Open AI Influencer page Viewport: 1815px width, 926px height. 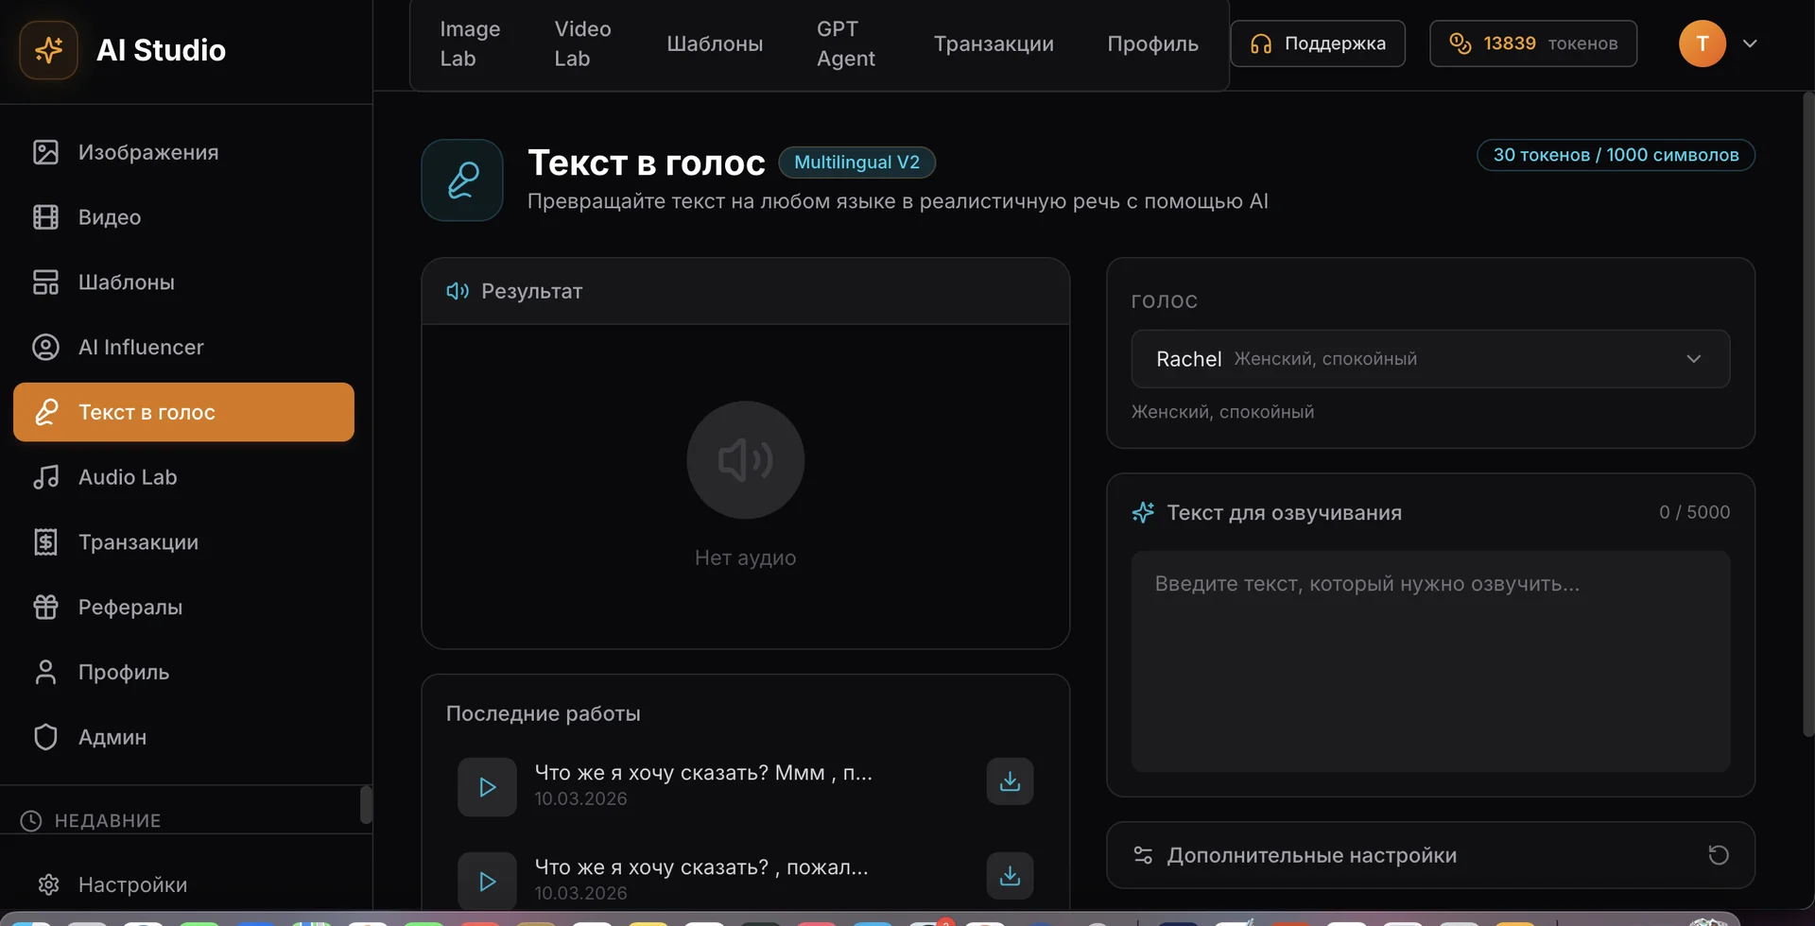183,347
